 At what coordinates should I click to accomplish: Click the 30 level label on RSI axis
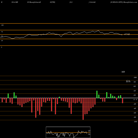click(2, 41)
